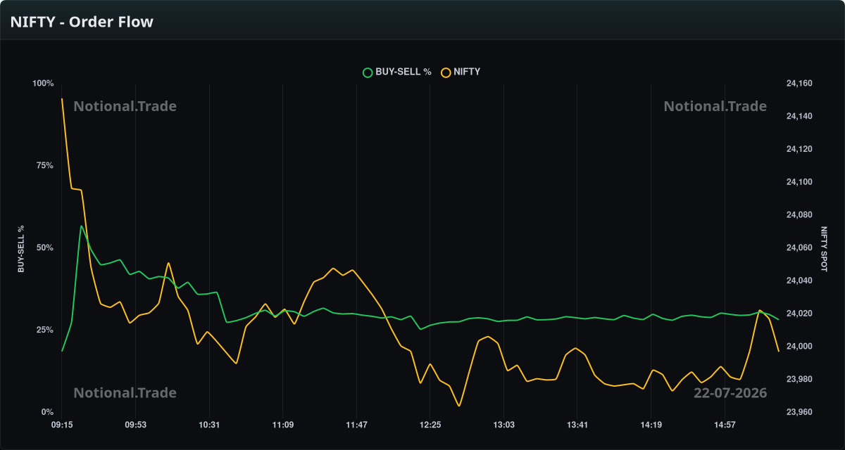Click the 100% label on left axis
This screenshot has height=450, width=845.
point(43,84)
